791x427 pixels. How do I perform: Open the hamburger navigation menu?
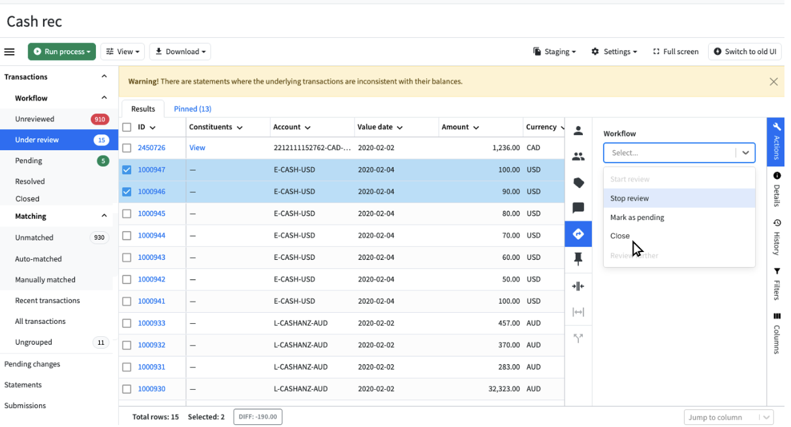(x=10, y=52)
